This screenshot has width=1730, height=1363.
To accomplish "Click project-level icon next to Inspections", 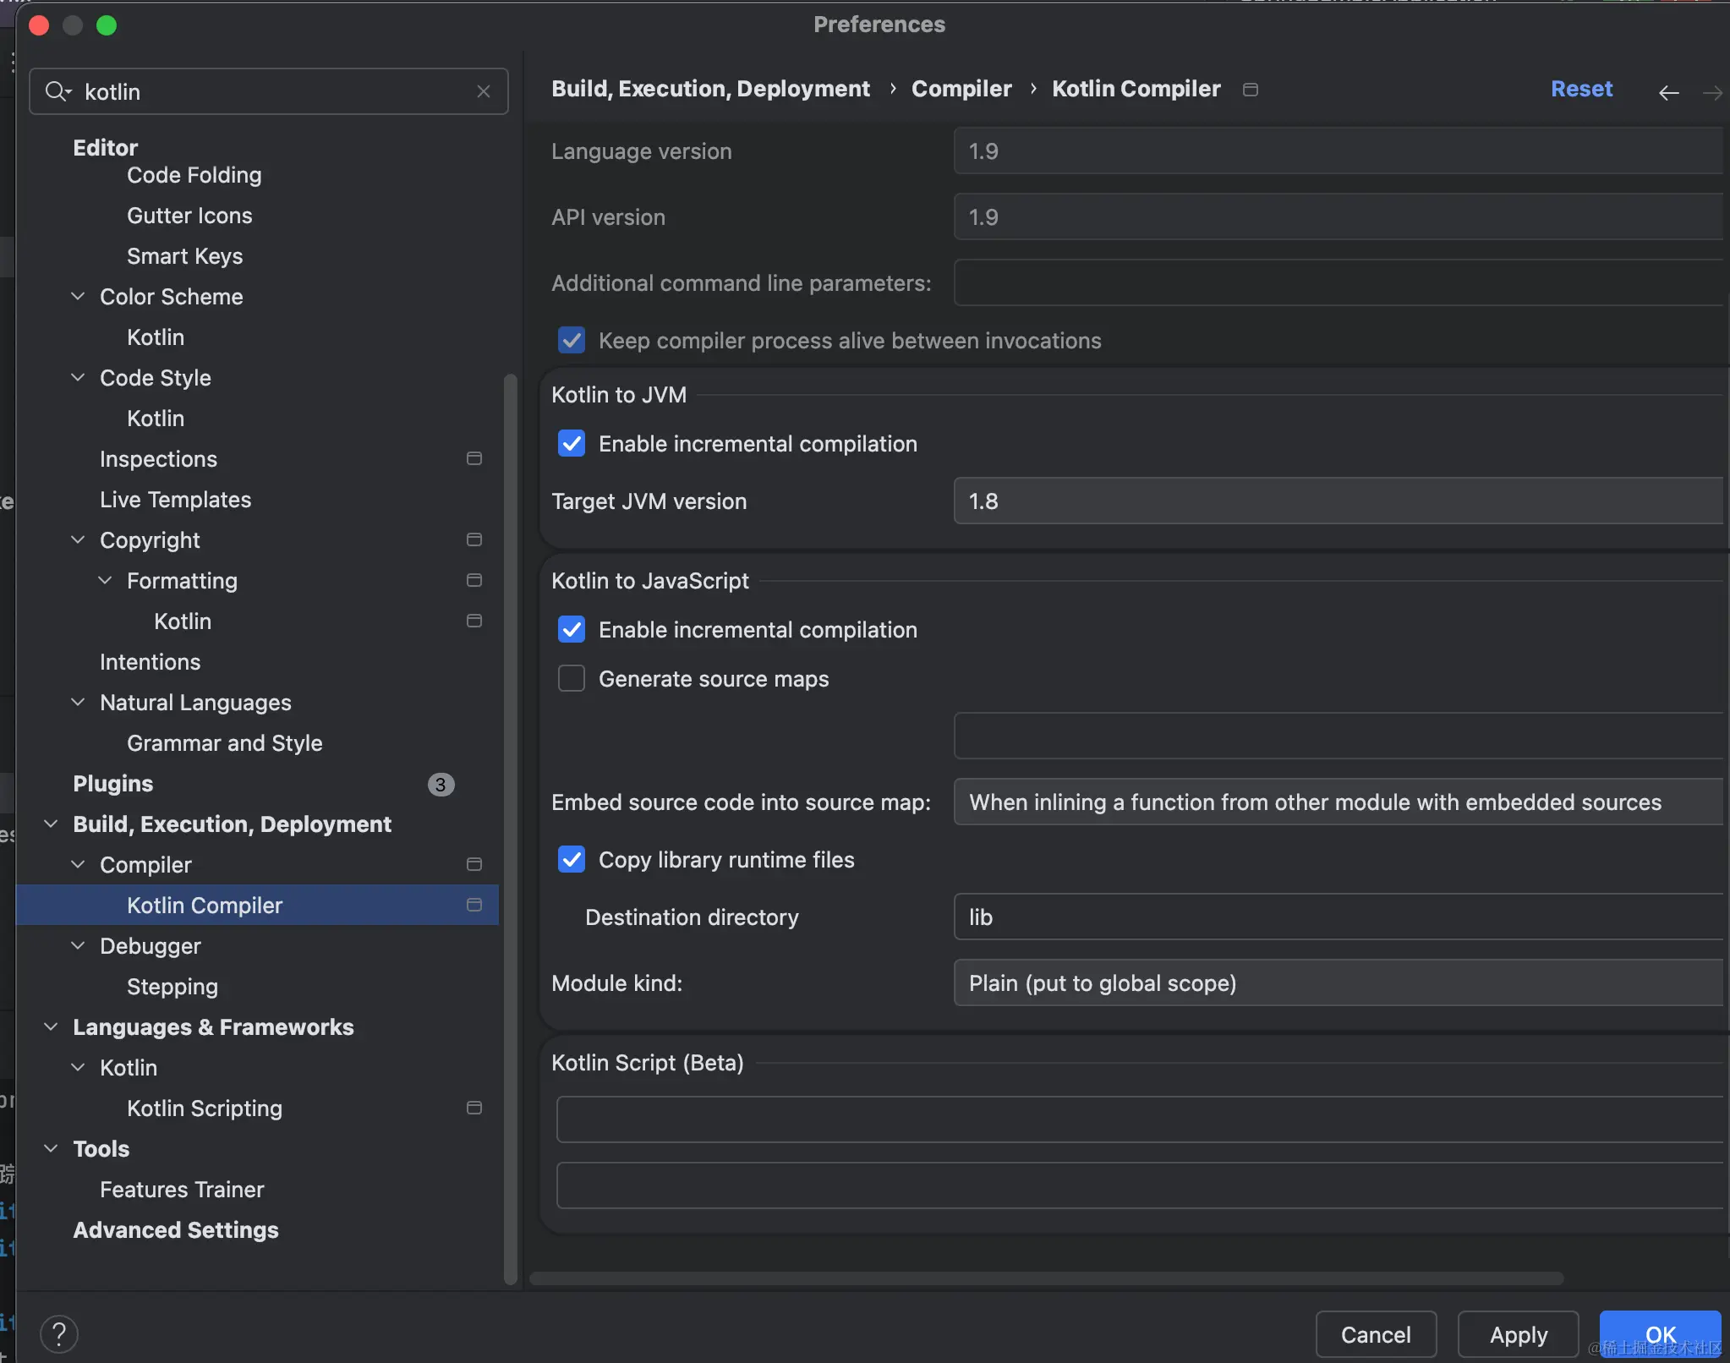I will coord(474,458).
